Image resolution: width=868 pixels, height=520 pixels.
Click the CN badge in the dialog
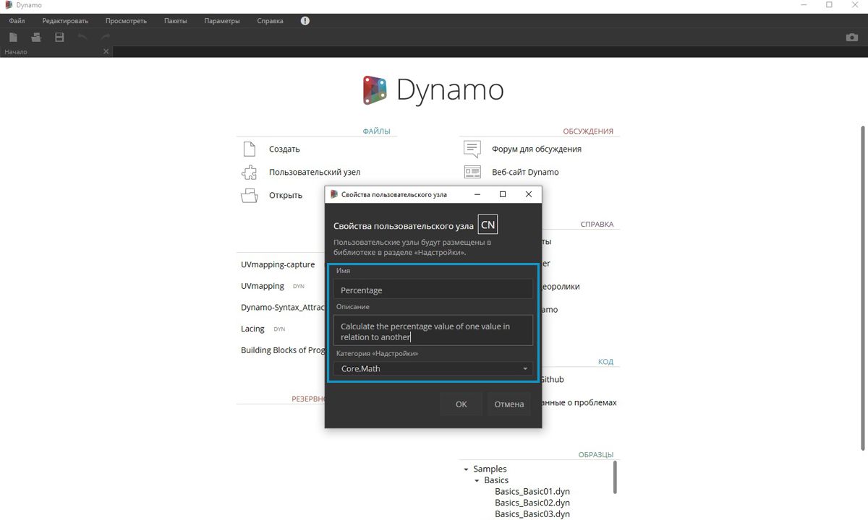488,225
